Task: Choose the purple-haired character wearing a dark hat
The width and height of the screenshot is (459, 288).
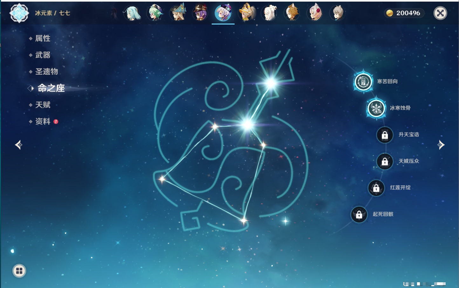Action: pyautogui.click(x=200, y=13)
